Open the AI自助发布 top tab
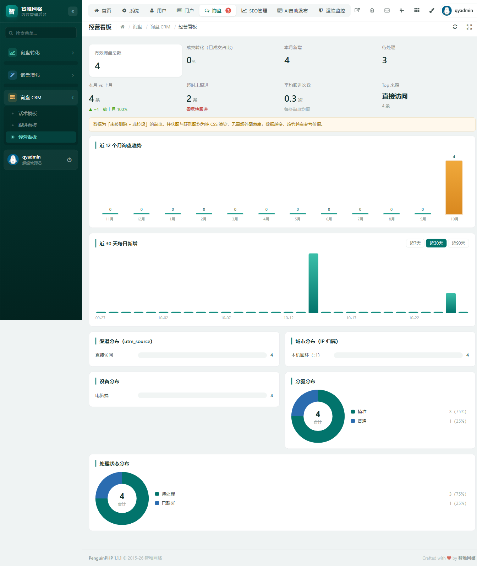The height and width of the screenshot is (566, 477). pyautogui.click(x=292, y=11)
